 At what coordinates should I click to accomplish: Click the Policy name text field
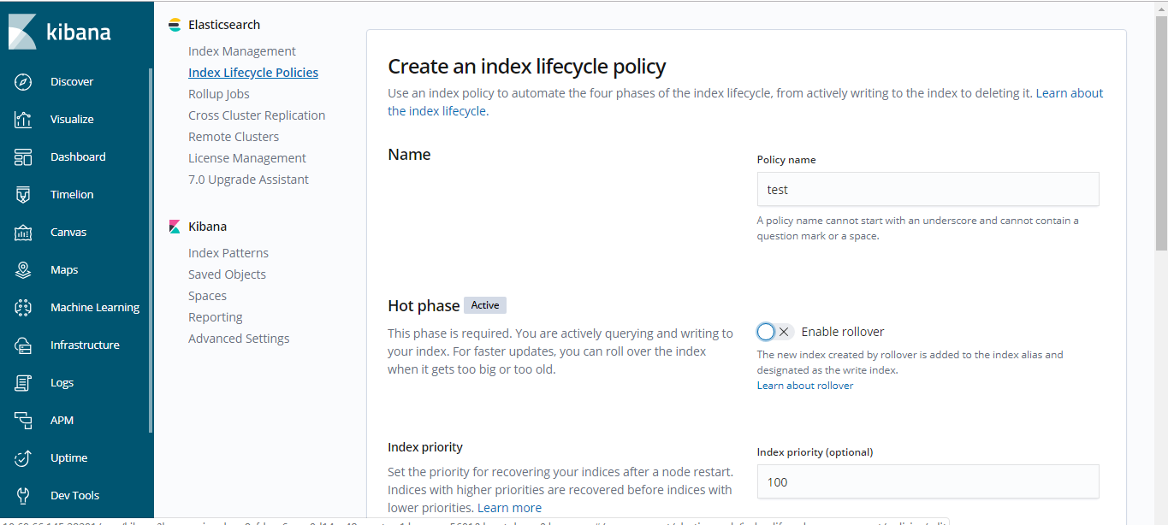(x=928, y=190)
